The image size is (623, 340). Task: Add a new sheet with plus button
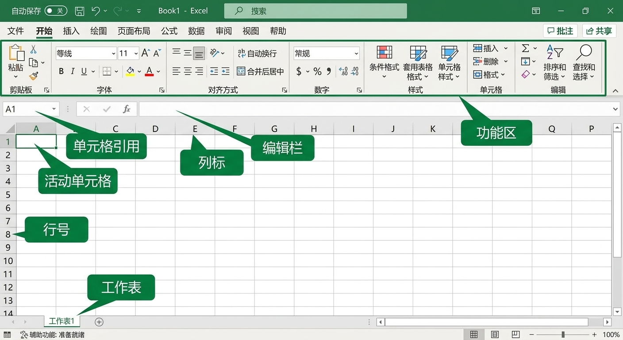click(x=99, y=322)
